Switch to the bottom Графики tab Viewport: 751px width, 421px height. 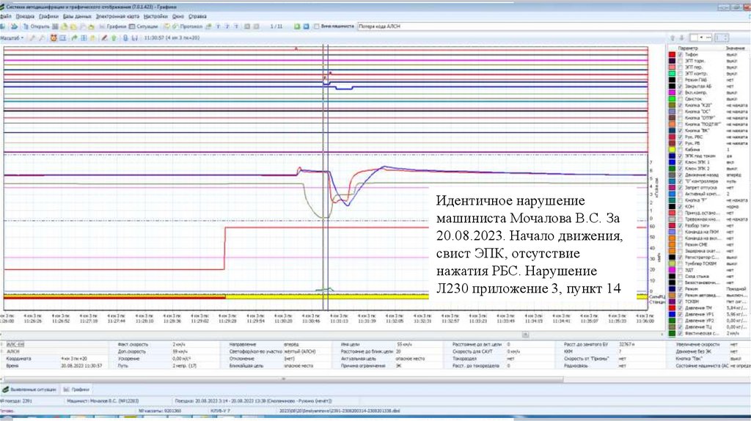(78, 390)
